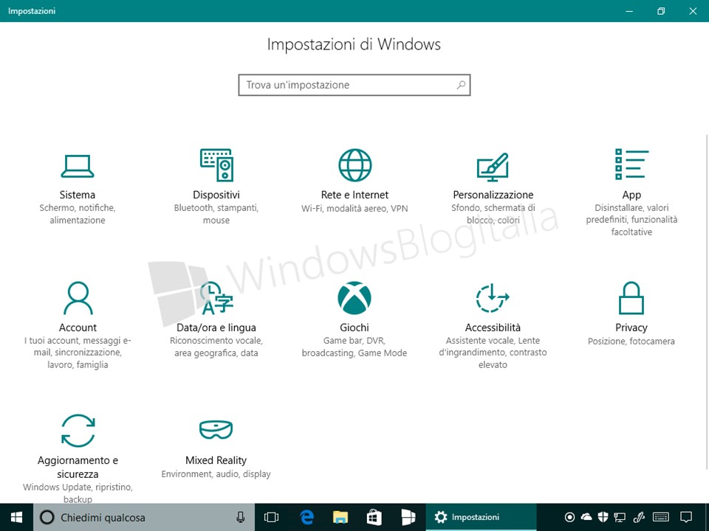Click 'Game bar, DVR, broadcasting' description
This screenshot has width=709, height=531.
[x=354, y=347]
